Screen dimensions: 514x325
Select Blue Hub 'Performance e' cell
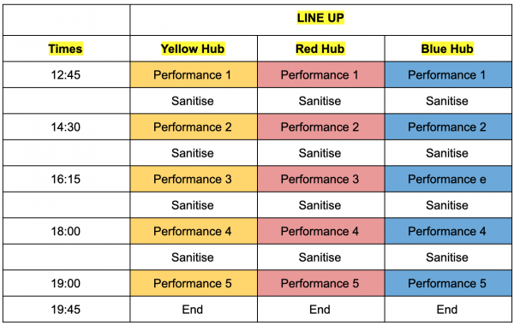pyautogui.click(x=448, y=179)
